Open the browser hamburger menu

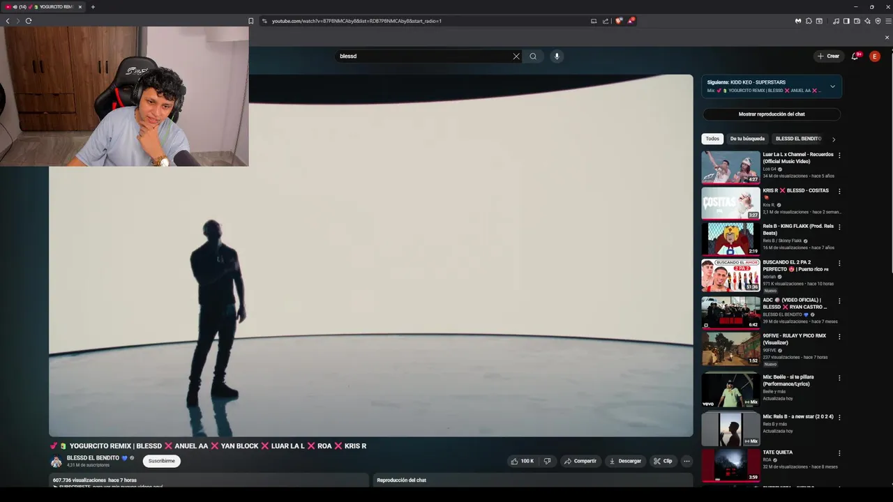click(x=887, y=21)
